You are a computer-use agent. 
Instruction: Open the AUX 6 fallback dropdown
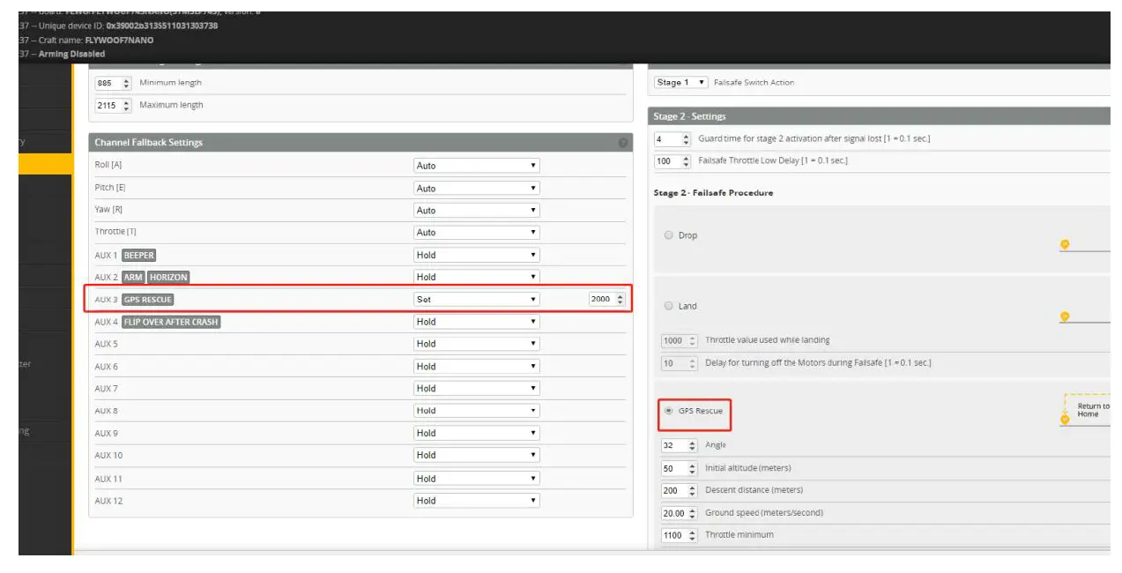476,366
